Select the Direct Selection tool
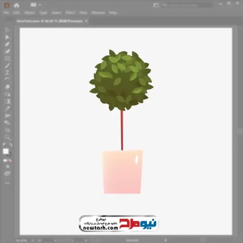 (x=7, y=37)
